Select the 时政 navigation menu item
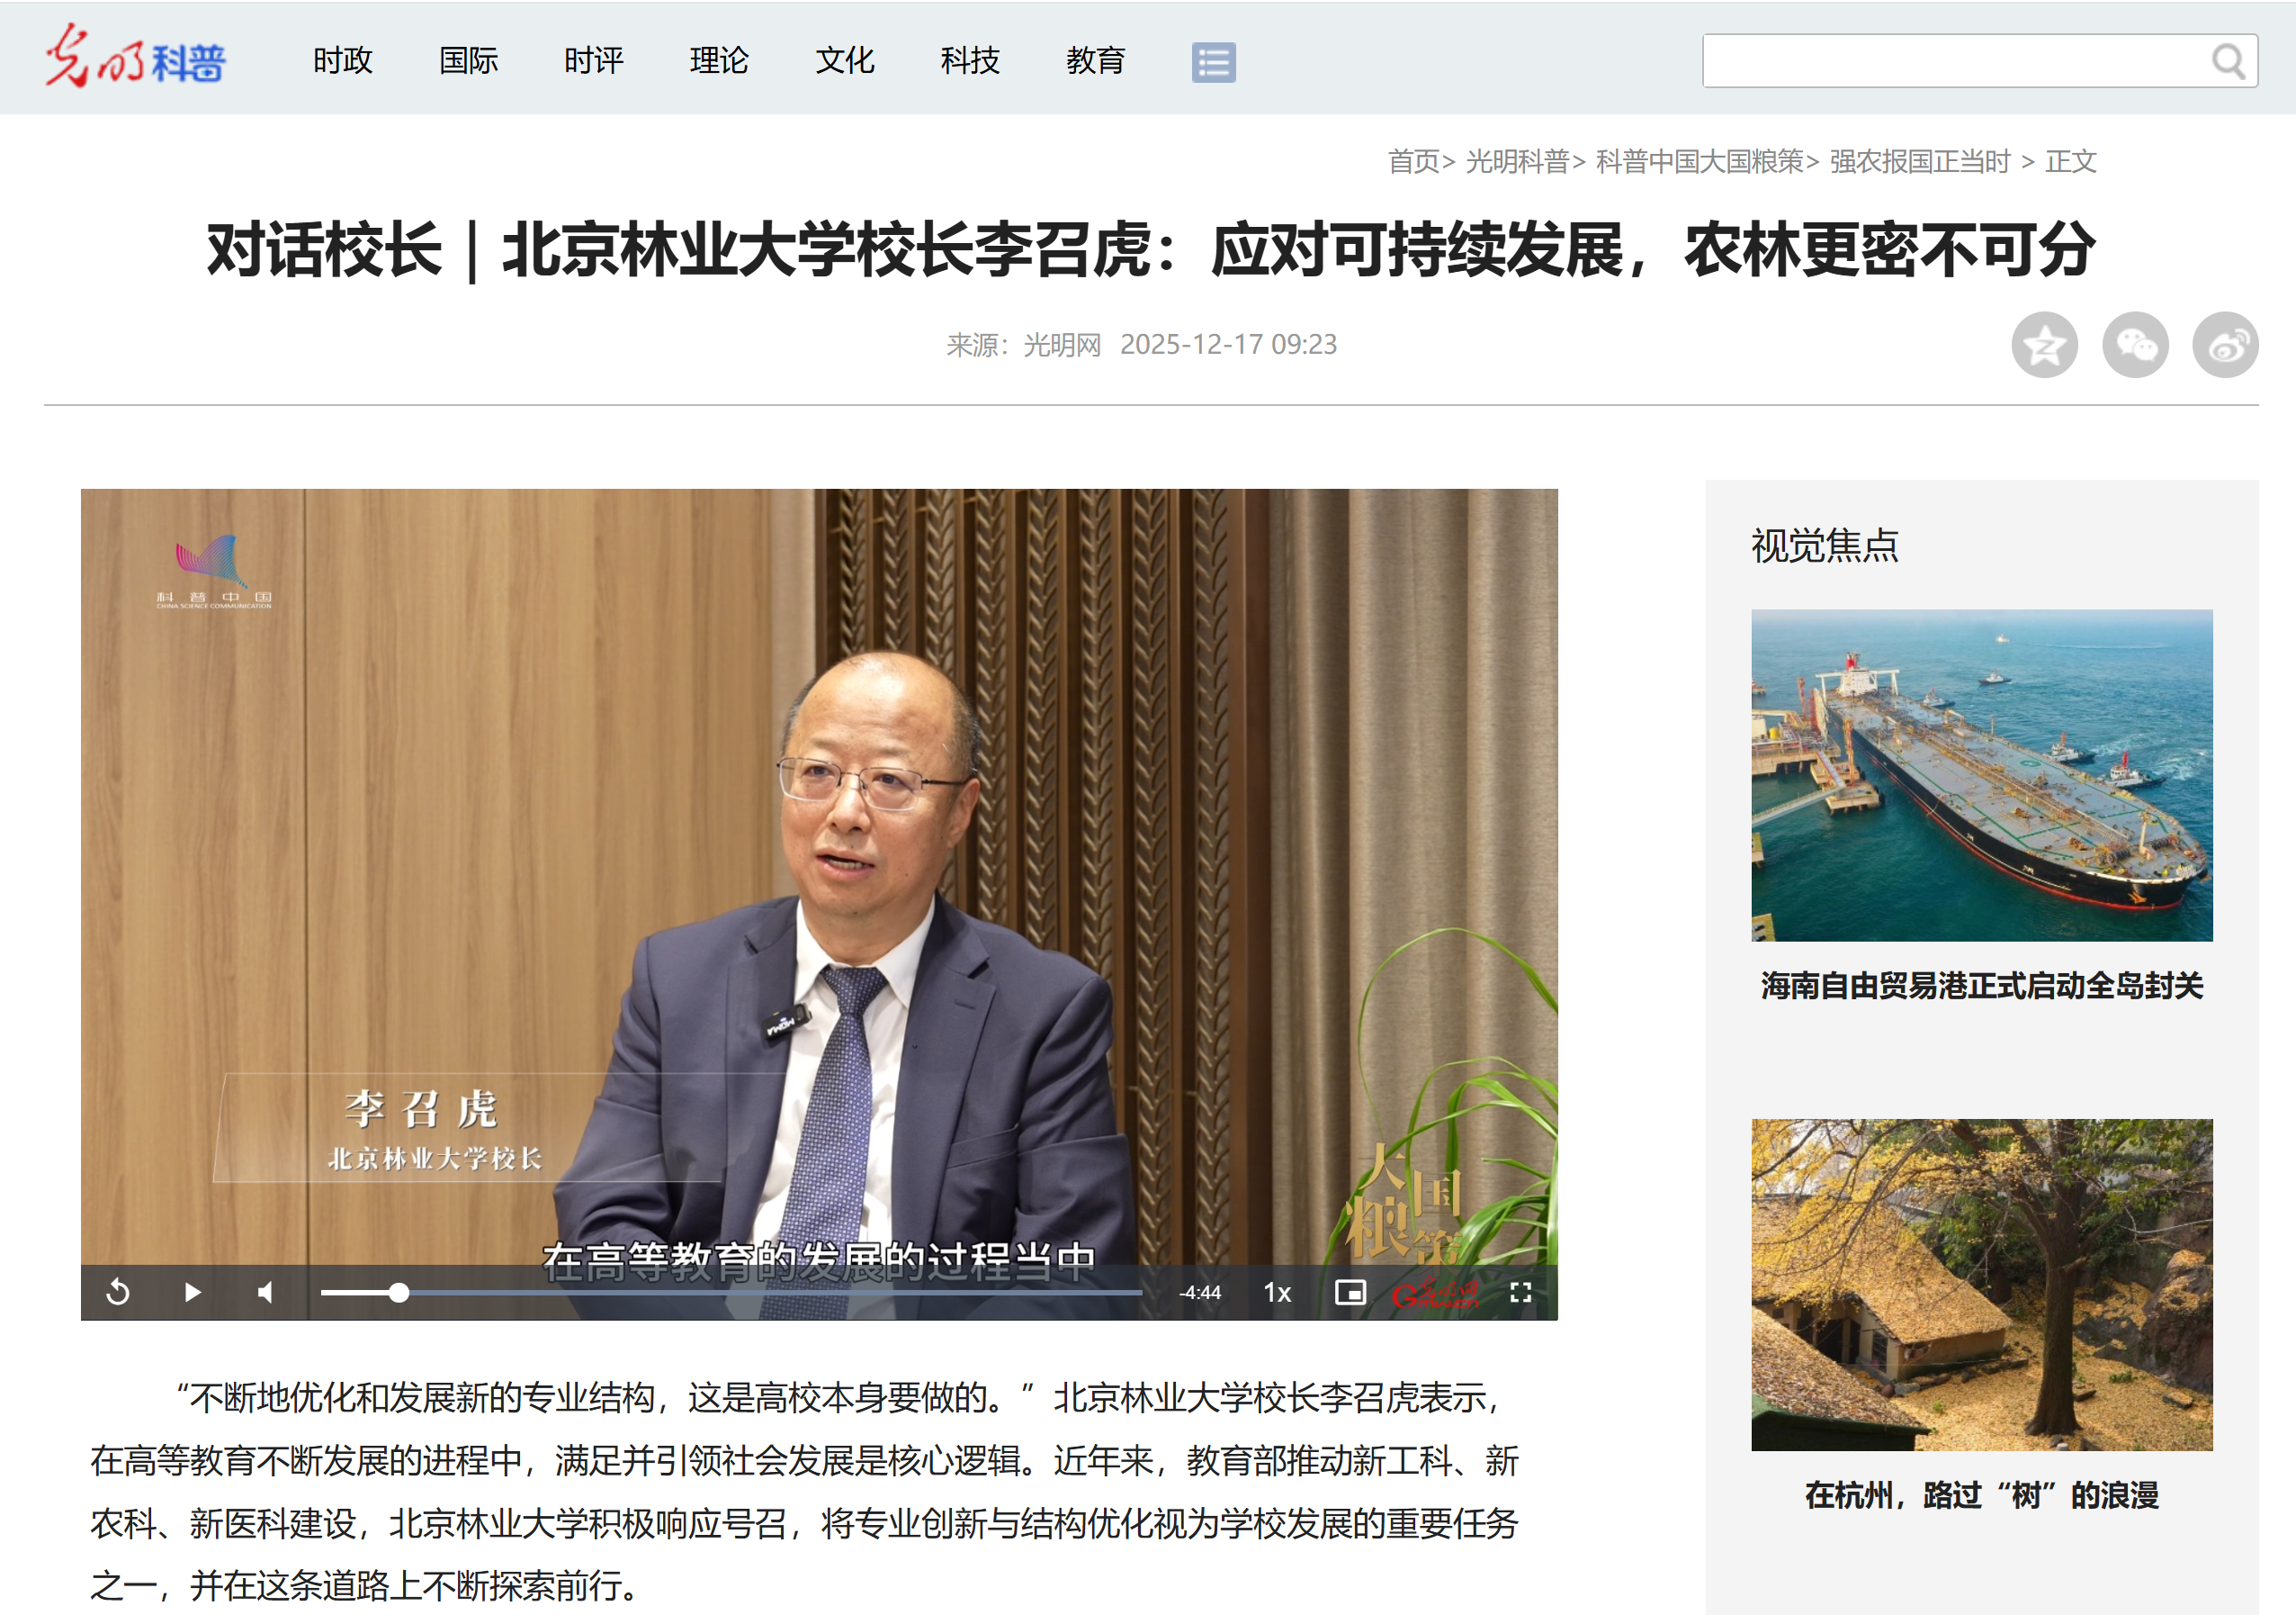This screenshot has width=2296, height=1615. (342, 61)
